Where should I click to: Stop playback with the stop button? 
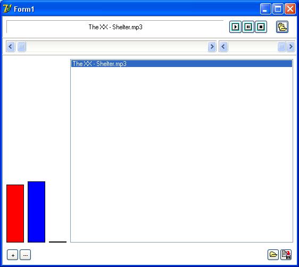click(x=261, y=27)
